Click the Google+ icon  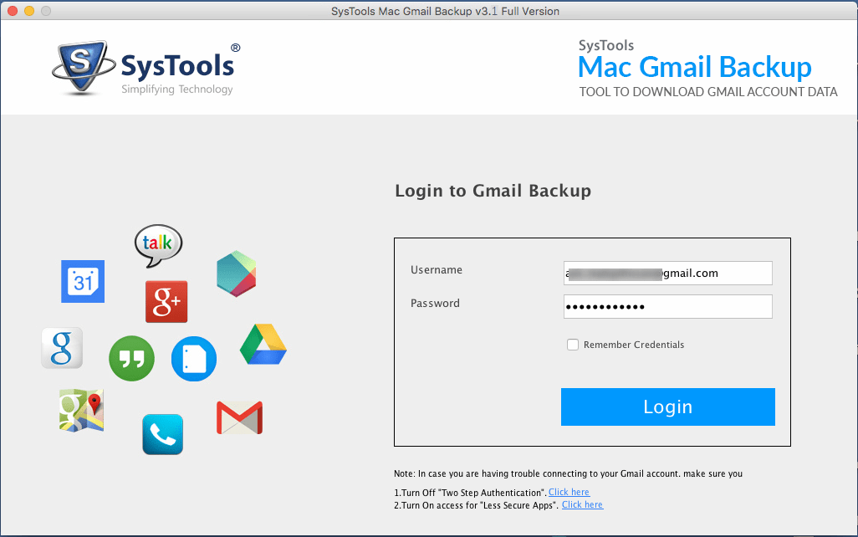tap(166, 300)
